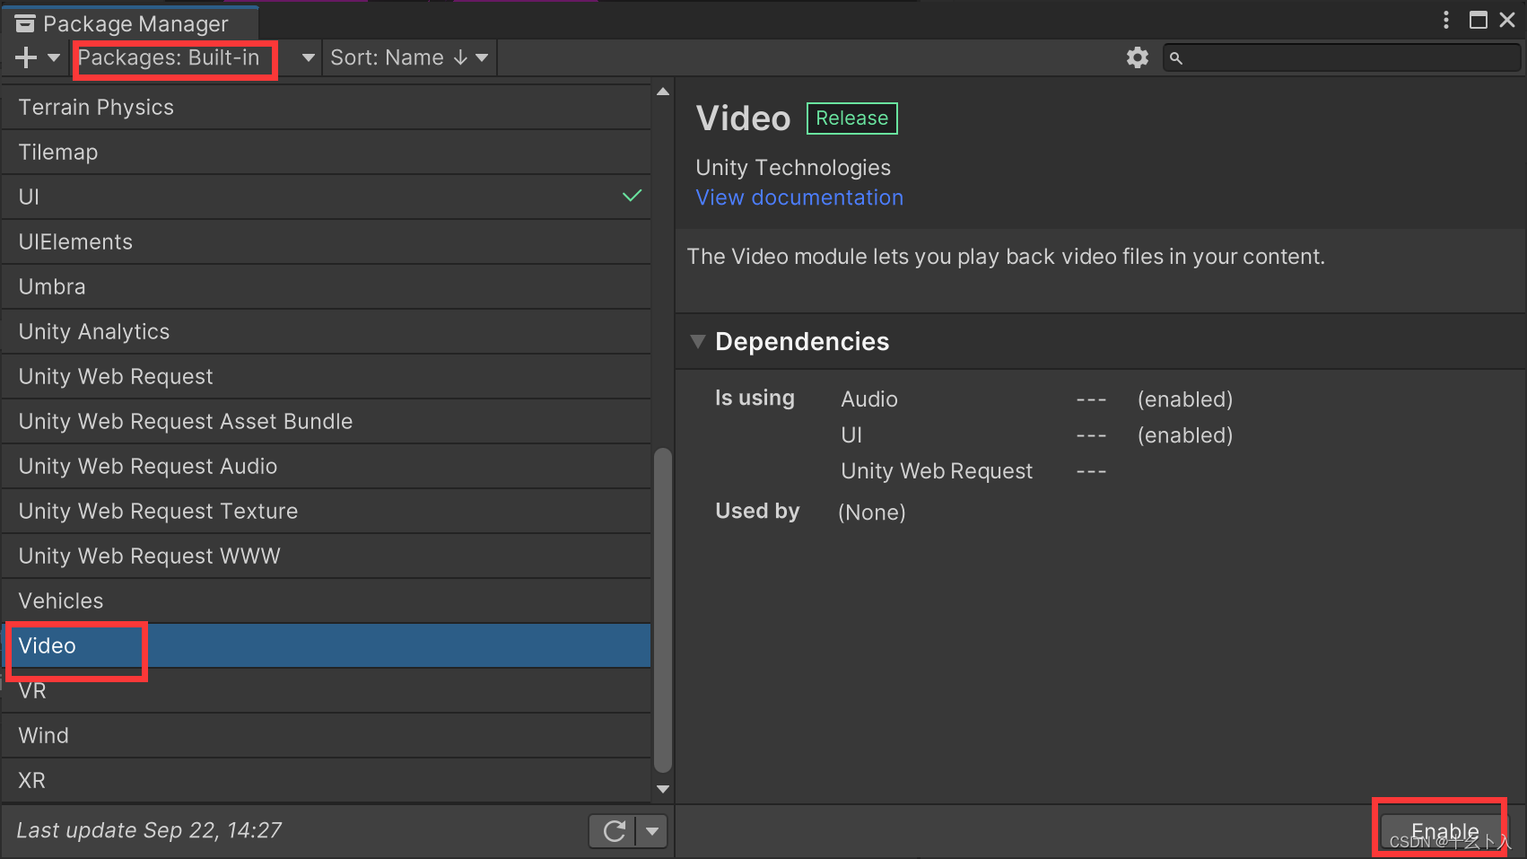Viewport: 1527px width, 859px height.
Task: Select the VR package
Action: coord(327,690)
